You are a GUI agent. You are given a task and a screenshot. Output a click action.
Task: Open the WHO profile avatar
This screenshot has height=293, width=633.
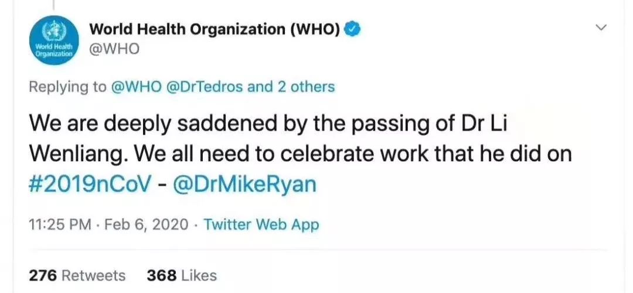pyautogui.click(x=54, y=40)
